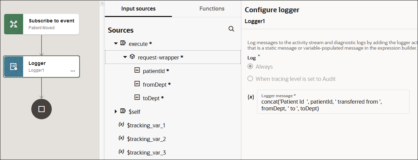Click the Logger node icon
Viewport: 418px width, 160px height.
click(x=14, y=67)
